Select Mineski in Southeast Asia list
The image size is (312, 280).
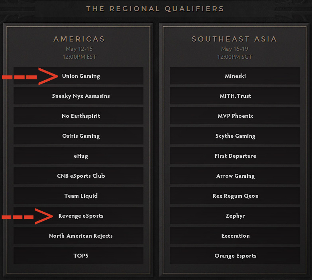[x=235, y=76]
